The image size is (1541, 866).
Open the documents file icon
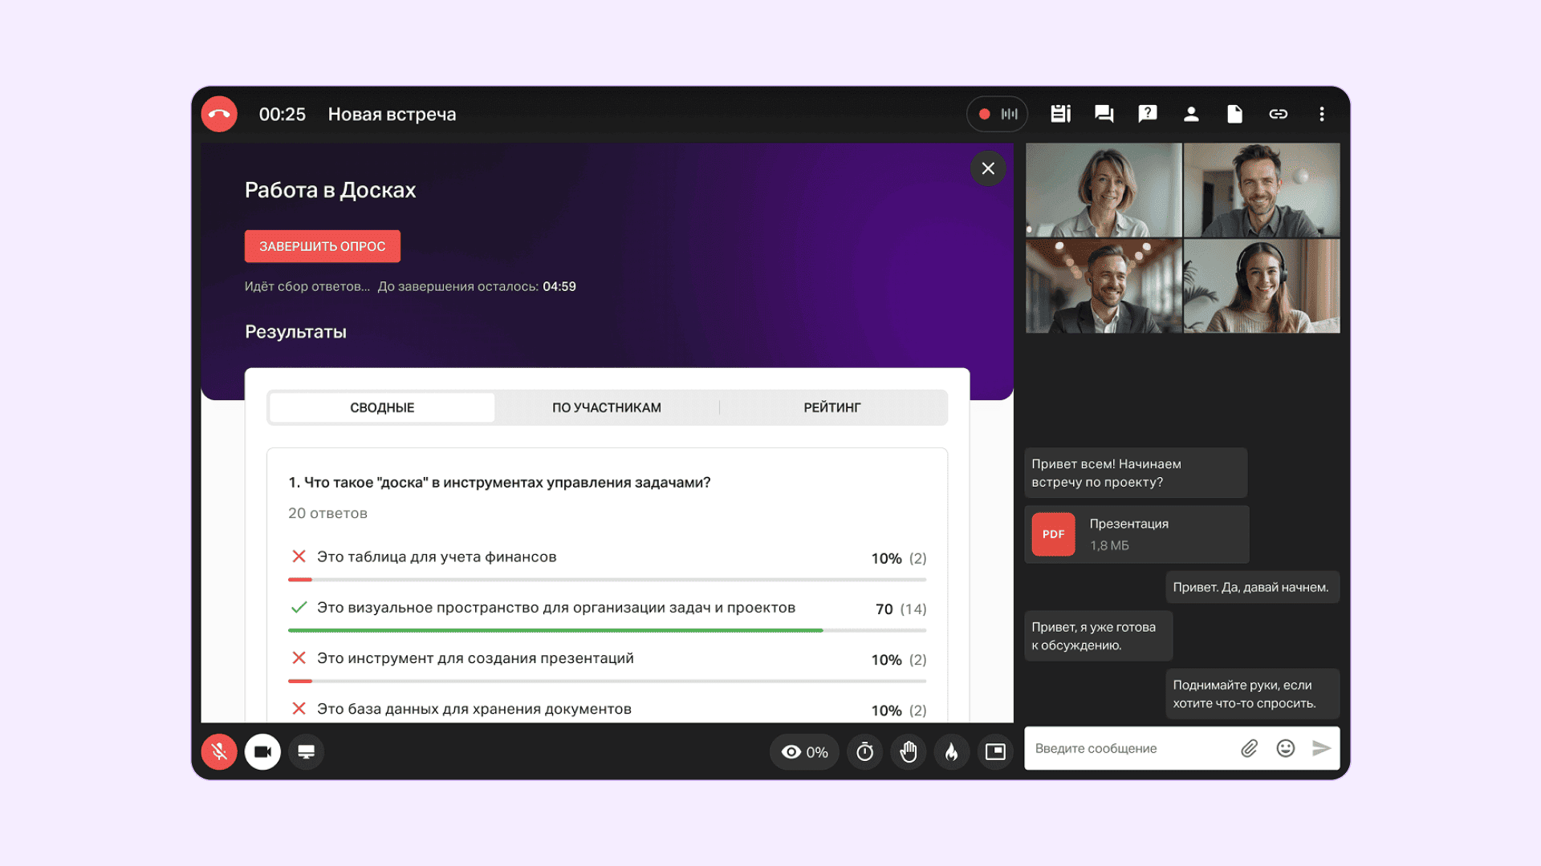[1234, 114]
